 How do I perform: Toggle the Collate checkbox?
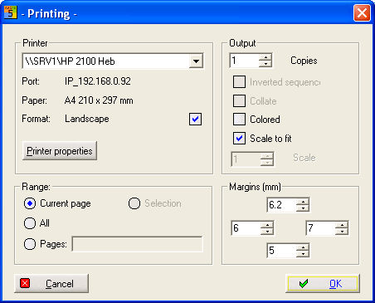tap(239, 101)
